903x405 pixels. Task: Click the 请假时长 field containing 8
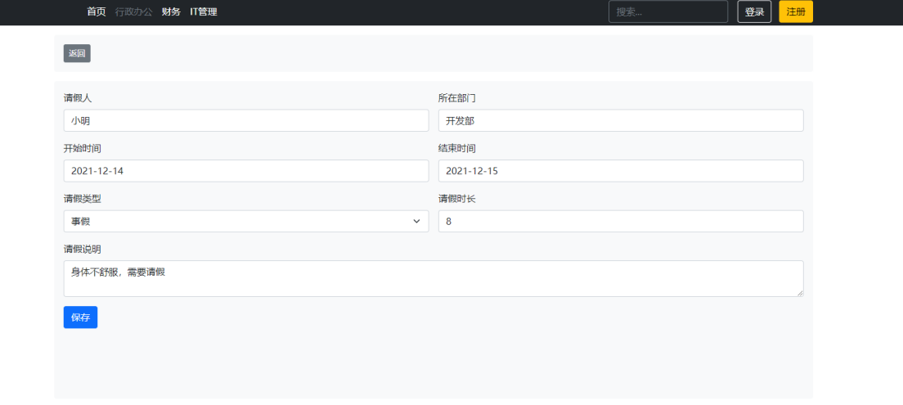(x=621, y=221)
